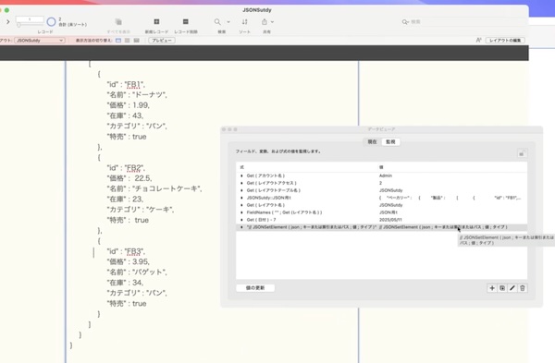Select the 監視 tab in Data Viewer

point(390,141)
